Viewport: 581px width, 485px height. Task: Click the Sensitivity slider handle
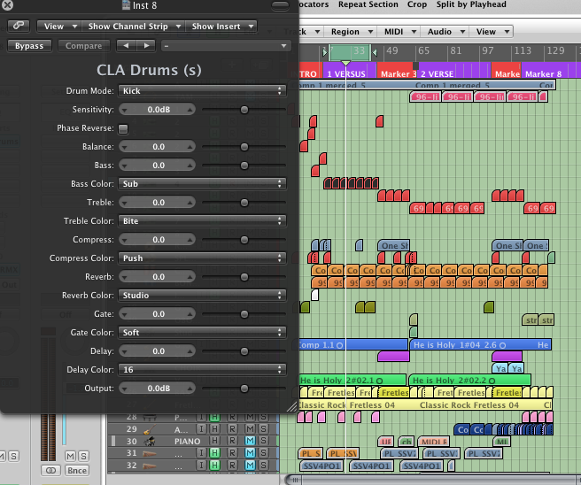[x=244, y=110]
